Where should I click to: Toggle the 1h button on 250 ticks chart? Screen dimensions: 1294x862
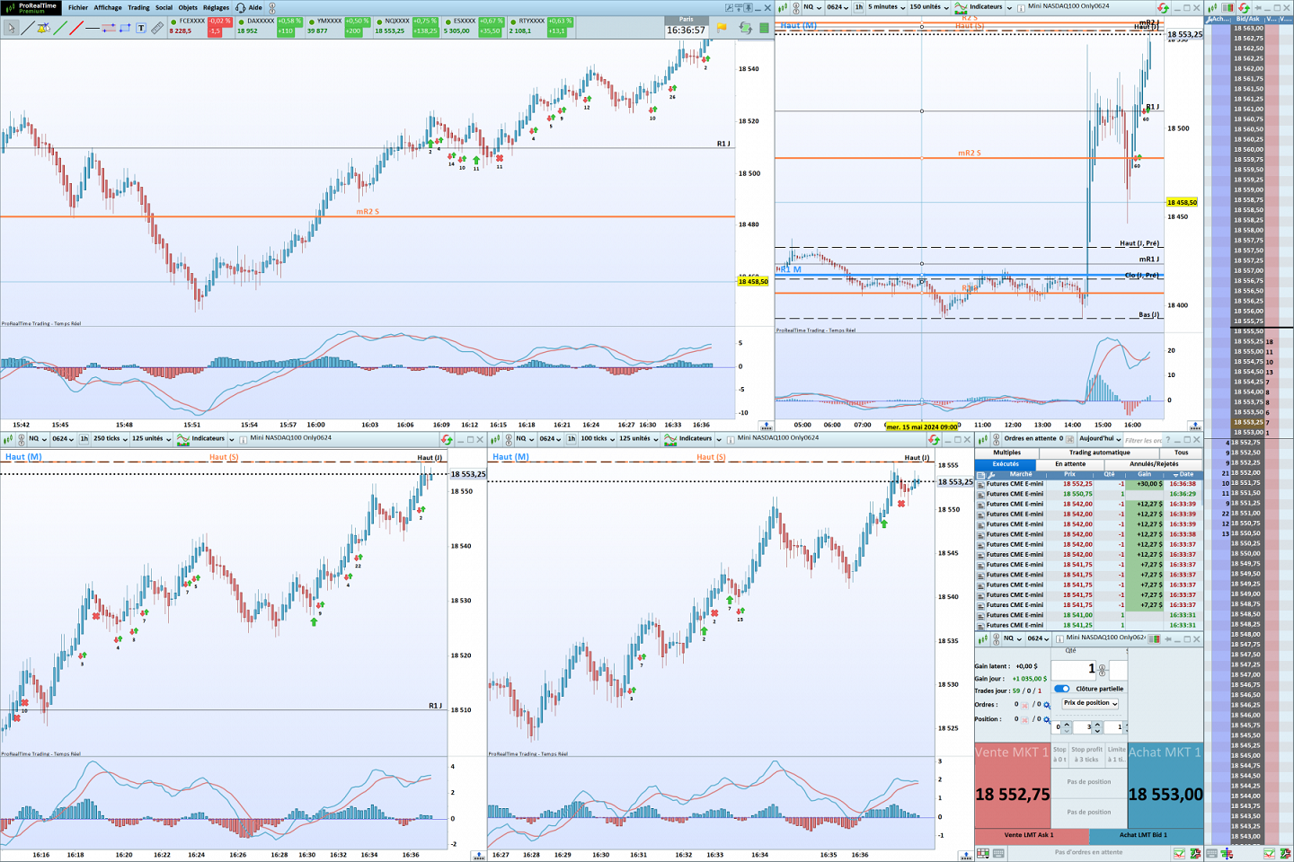pos(84,439)
